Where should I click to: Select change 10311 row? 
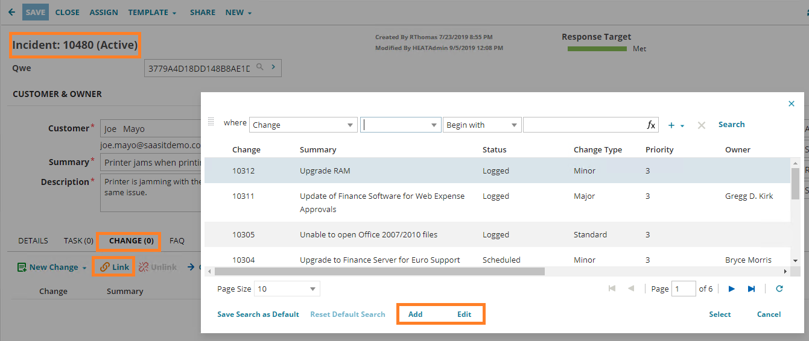pyautogui.click(x=382, y=202)
